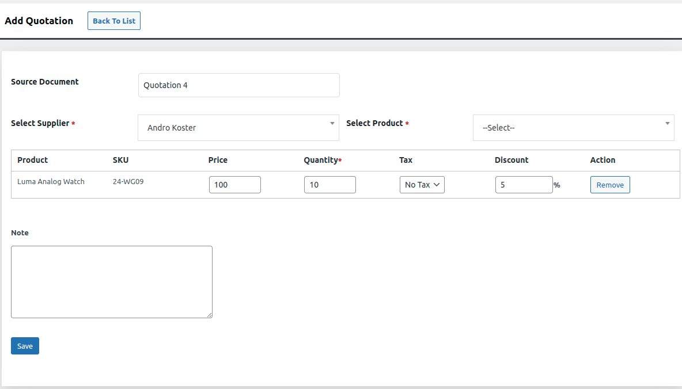
Task: Click the Tax column header
Action: (406, 160)
